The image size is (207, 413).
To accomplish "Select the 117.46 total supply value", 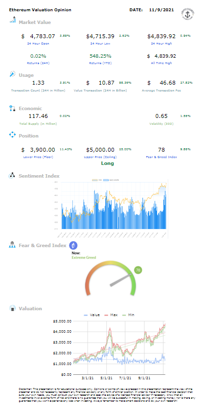I will (38, 116).
